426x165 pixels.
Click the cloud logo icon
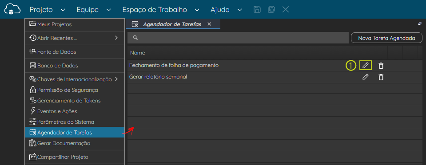pos(12,9)
